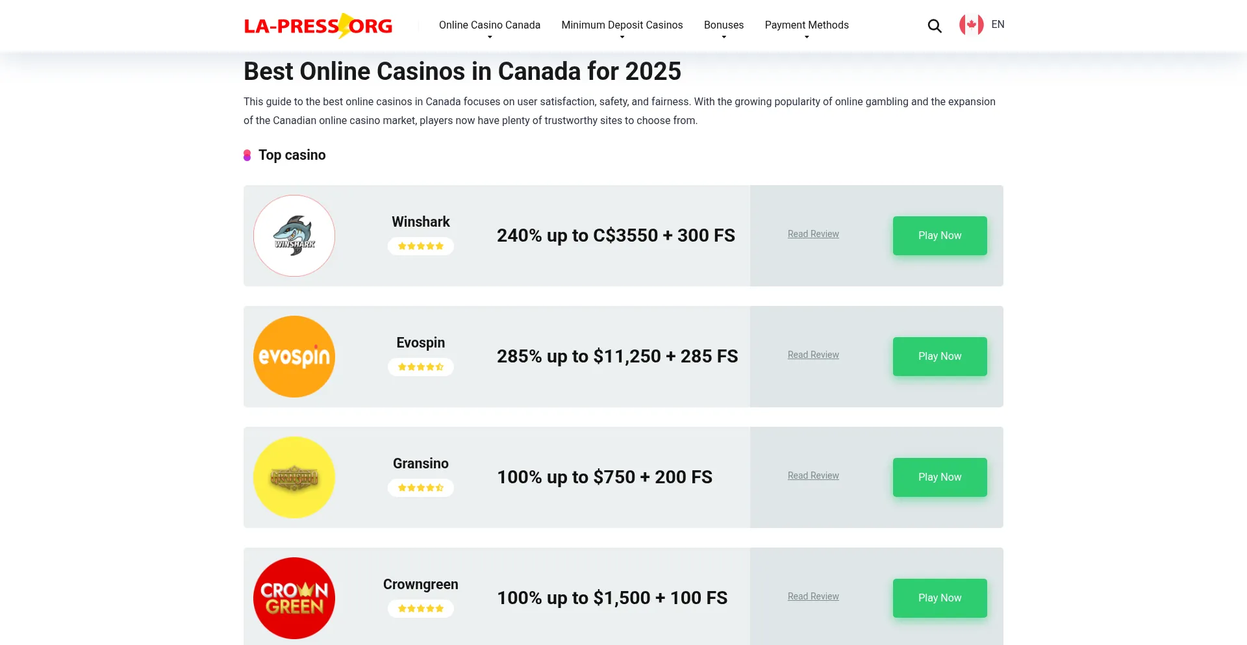This screenshot has width=1247, height=645.
Task: Expand the Online Casino Canada menu
Action: tap(490, 25)
